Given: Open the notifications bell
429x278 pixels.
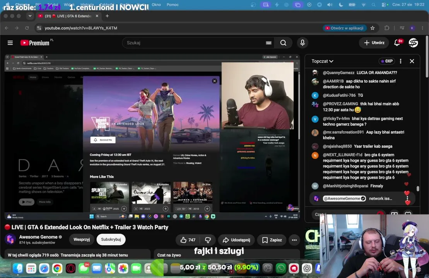Looking at the screenshot, I should click(x=397, y=43).
